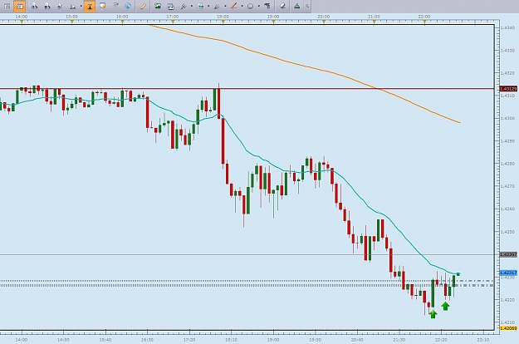Click the note icon with yellow sheet
519x344 pixels.
pyautogui.click(x=103, y=6)
